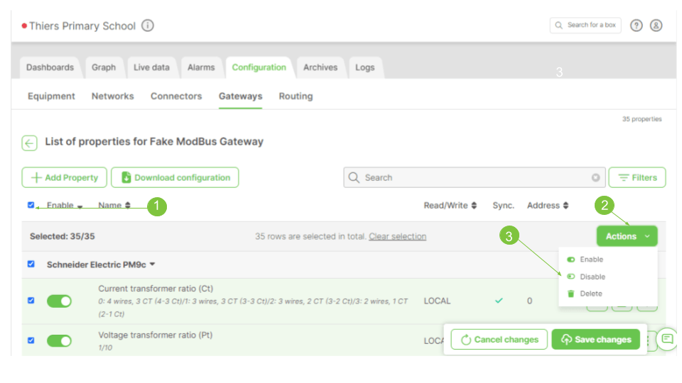Viewport: 682px width, 383px height.
Task: Open the help question mark icon
Action: tap(637, 26)
